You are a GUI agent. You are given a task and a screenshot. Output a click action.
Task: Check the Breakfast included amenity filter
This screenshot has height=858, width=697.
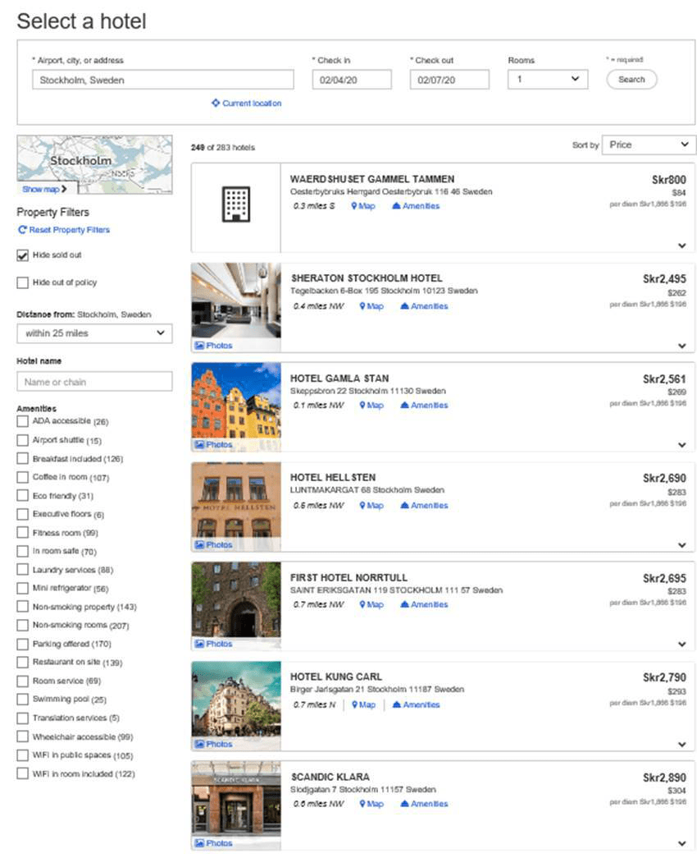pyautogui.click(x=23, y=459)
